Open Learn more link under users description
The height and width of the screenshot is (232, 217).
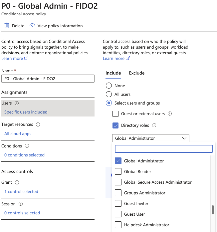[x=113, y=59]
